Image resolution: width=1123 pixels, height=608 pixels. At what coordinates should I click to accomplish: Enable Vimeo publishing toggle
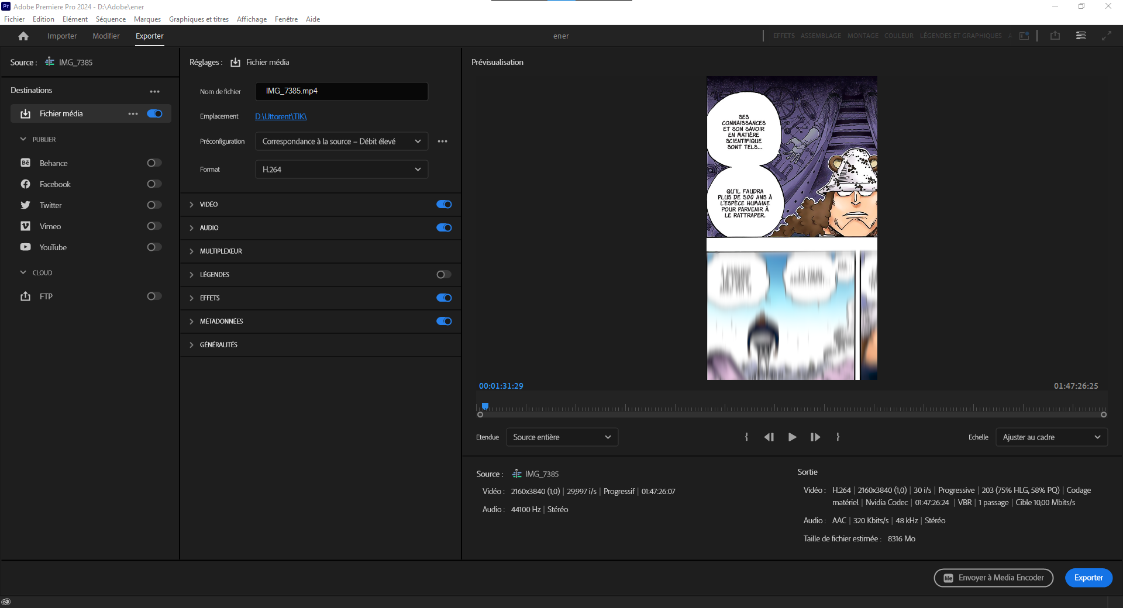click(154, 226)
